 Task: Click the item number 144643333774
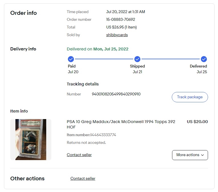[x=103, y=135]
